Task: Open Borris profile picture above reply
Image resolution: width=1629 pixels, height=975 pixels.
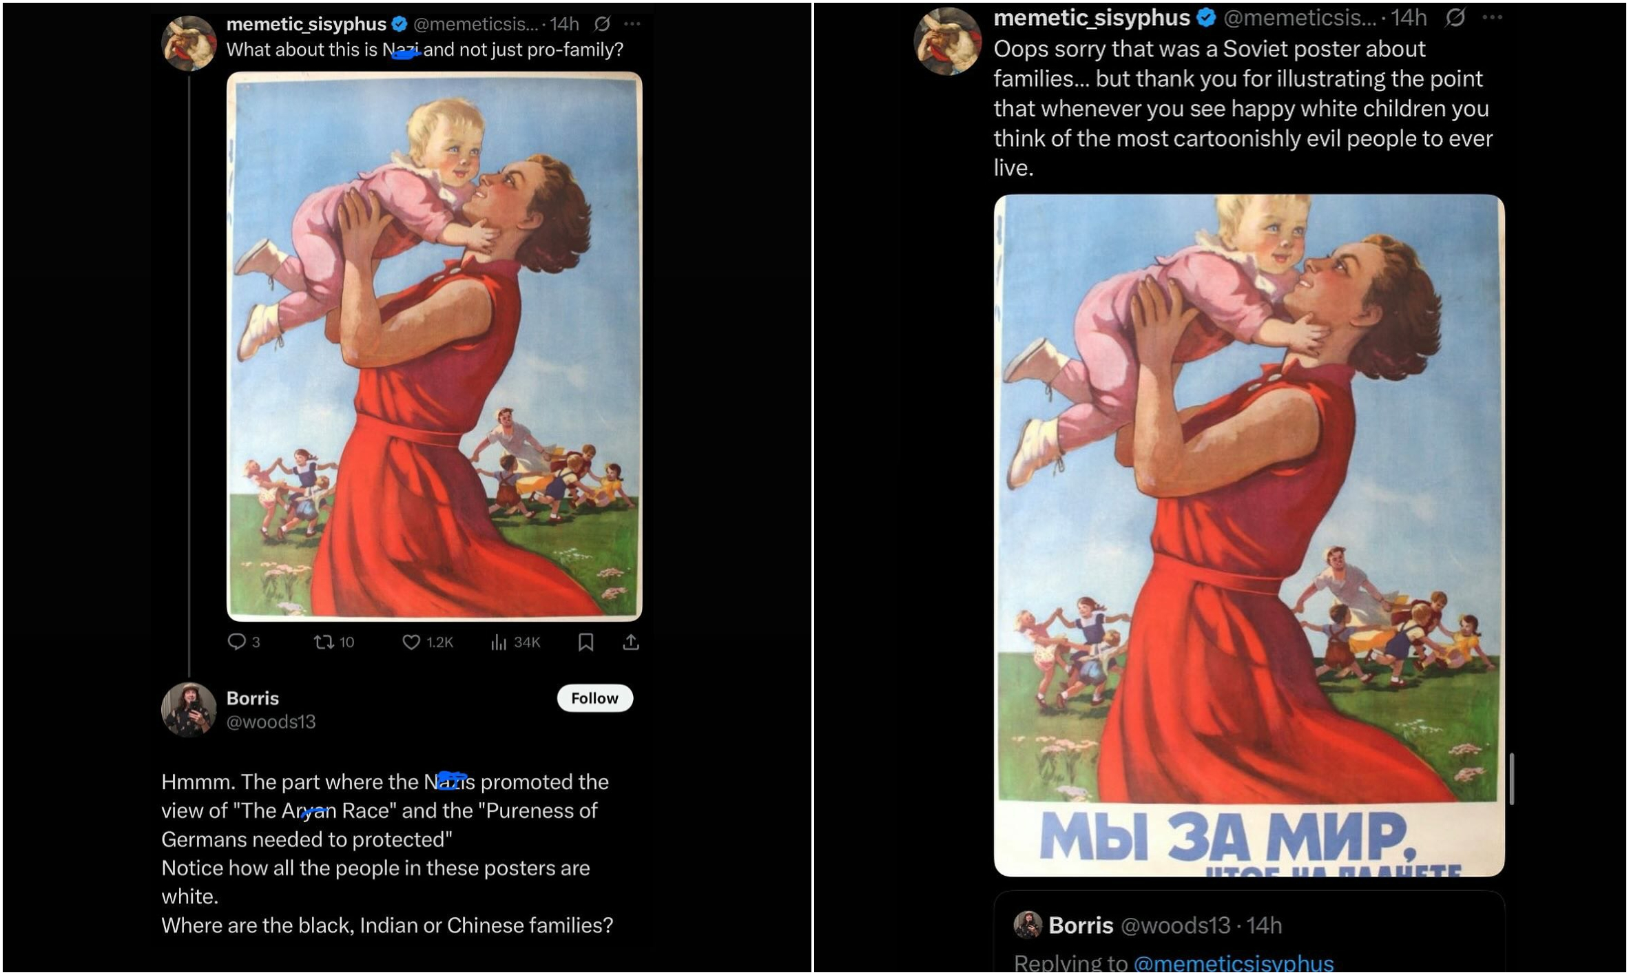Action: click(189, 710)
